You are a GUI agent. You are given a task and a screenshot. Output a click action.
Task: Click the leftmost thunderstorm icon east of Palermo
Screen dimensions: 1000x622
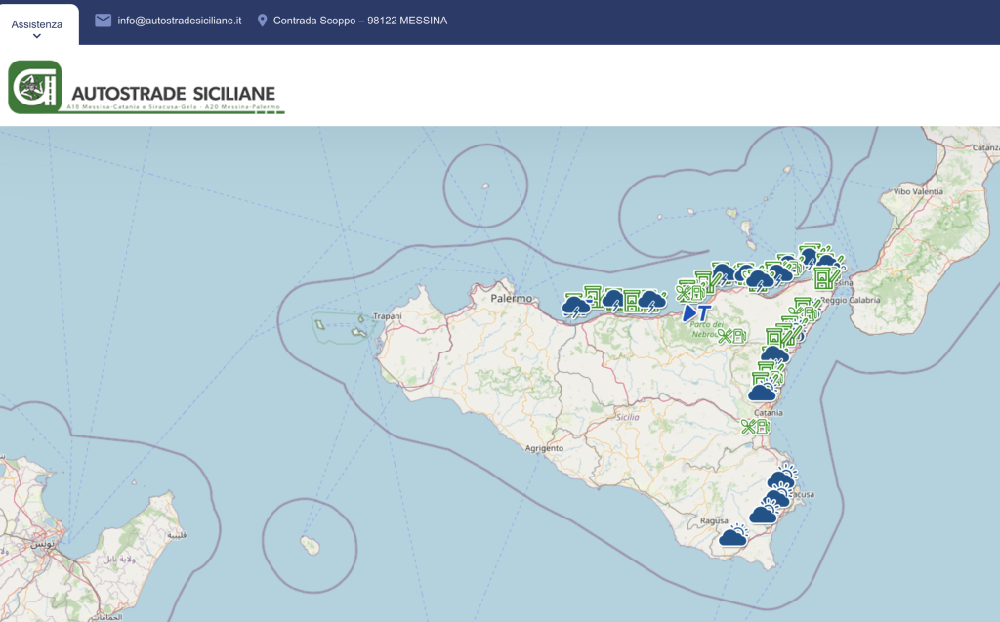click(x=576, y=307)
